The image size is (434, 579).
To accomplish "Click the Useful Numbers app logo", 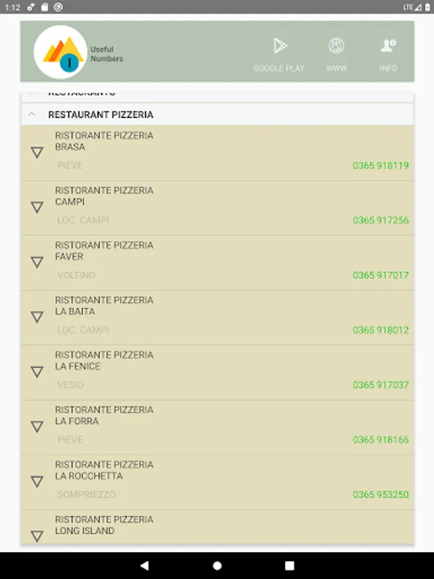I will [x=60, y=51].
